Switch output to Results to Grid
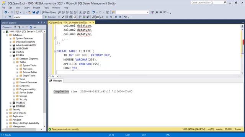This screenshot has height=137, width=245. coord(97,17)
